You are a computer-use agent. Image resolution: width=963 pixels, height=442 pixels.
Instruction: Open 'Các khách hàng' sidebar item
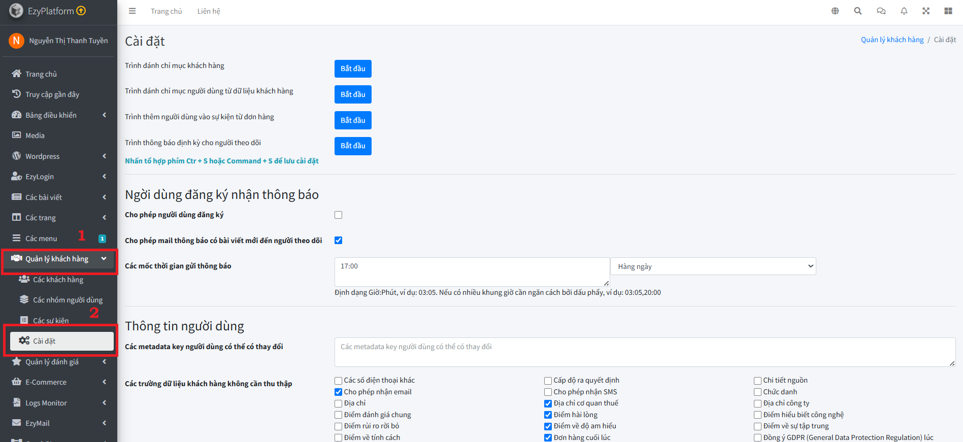coord(58,280)
